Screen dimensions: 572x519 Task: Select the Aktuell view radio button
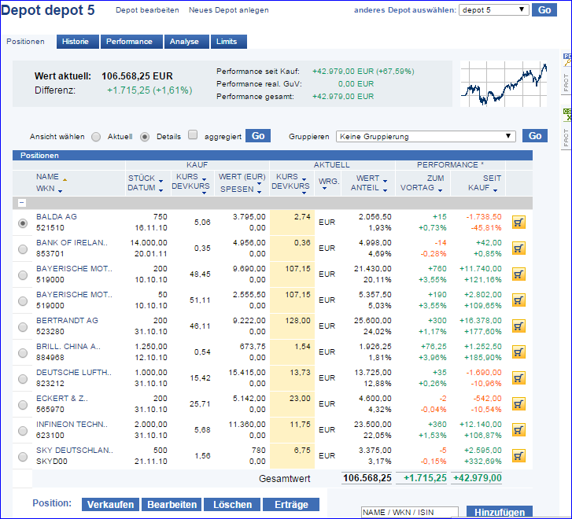[96, 136]
